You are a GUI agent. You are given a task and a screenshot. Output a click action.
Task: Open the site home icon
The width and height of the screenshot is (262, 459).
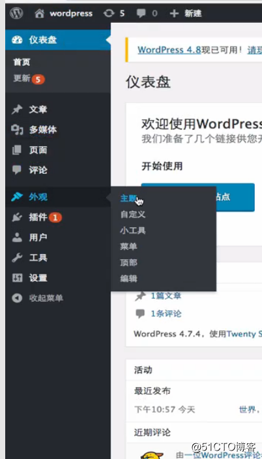tap(39, 13)
